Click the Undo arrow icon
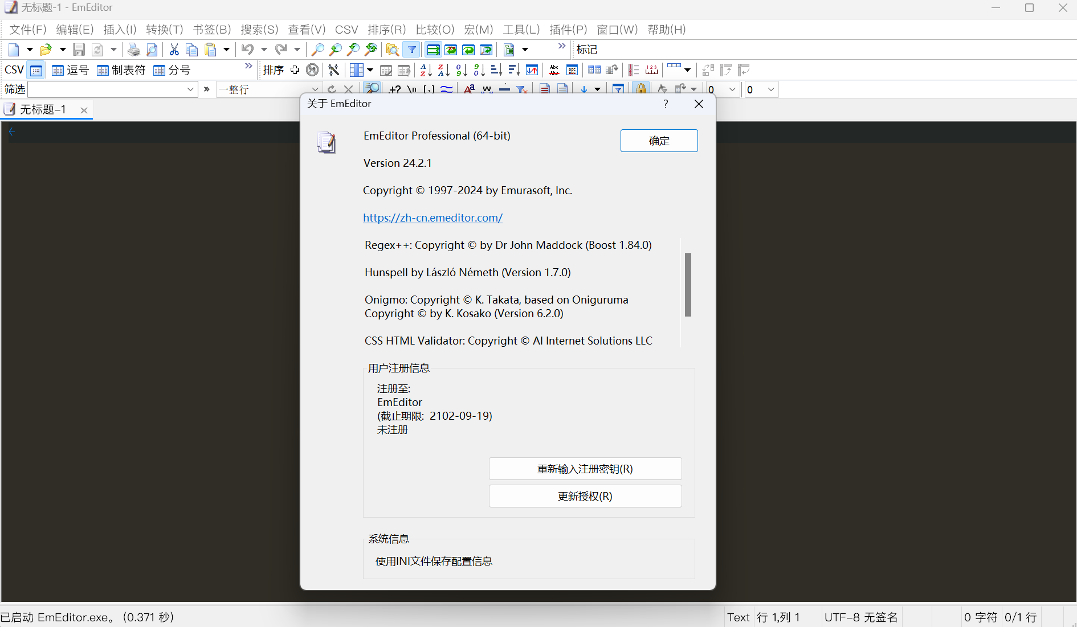The height and width of the screenshot is (627, 1077). (247, 50)
